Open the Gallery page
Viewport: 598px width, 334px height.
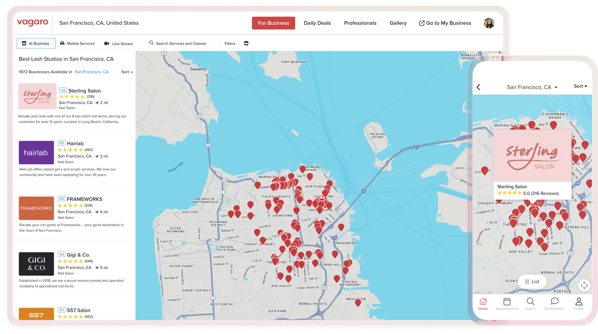click(x=398, y=23)
